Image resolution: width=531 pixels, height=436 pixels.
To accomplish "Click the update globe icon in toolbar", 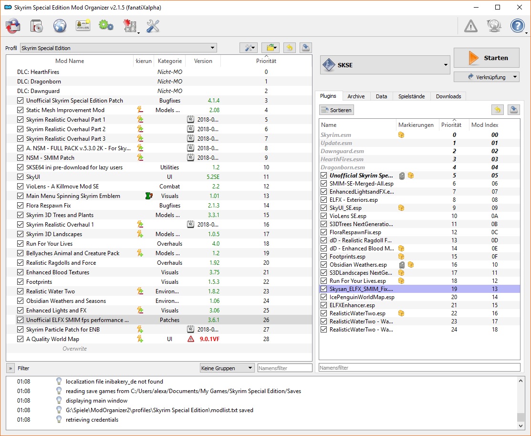I will pyautogui.click(x=494, y=26).
